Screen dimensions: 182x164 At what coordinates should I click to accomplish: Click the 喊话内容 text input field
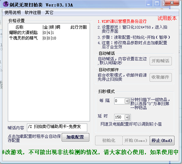57,128
